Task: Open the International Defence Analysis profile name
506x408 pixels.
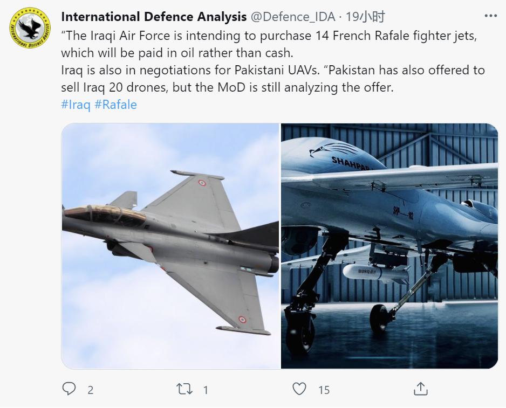Action: pos(153,17)
